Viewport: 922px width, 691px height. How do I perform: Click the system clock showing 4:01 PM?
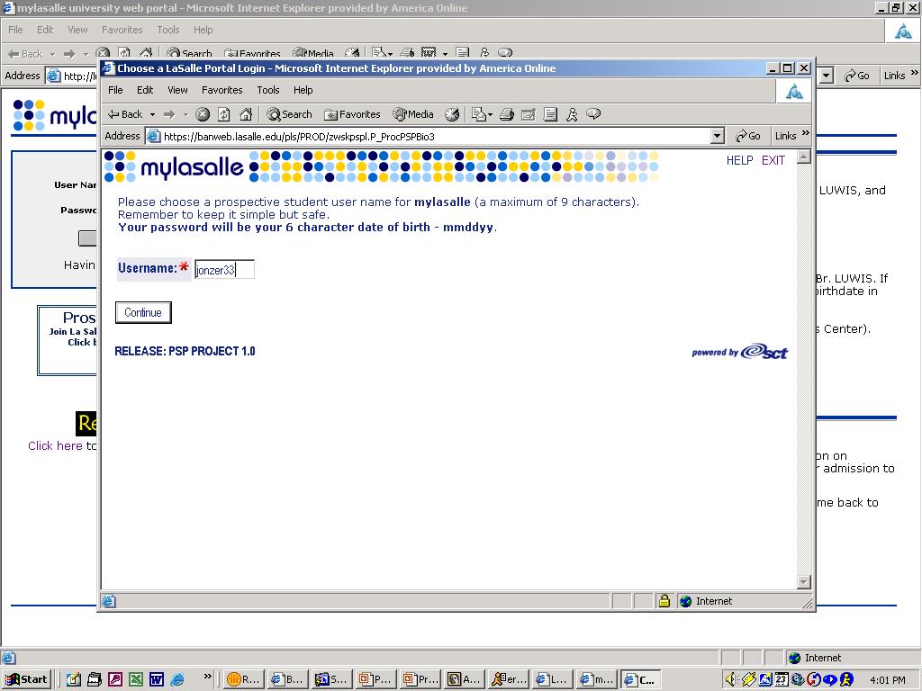coord(887,680)
